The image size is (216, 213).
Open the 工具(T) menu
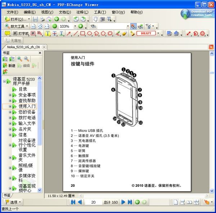(x=100, y=12)
